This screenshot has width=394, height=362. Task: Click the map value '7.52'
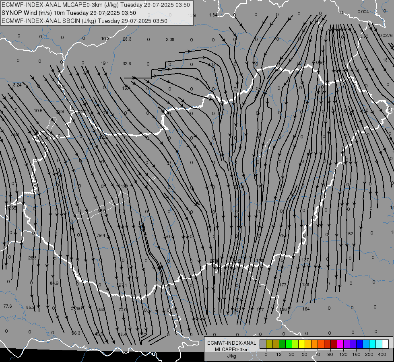click(15, 134)
